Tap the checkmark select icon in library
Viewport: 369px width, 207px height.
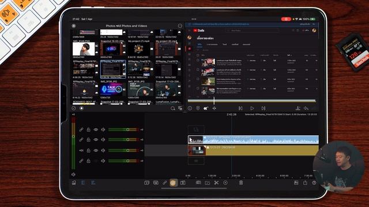[74, 108]
